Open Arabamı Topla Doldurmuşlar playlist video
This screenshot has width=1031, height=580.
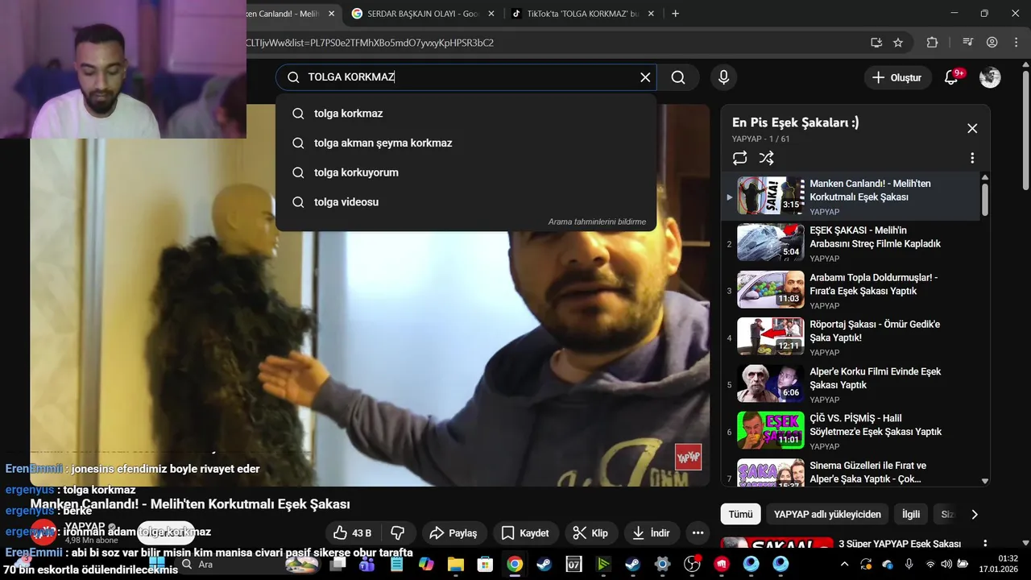(x=851, y=291)
